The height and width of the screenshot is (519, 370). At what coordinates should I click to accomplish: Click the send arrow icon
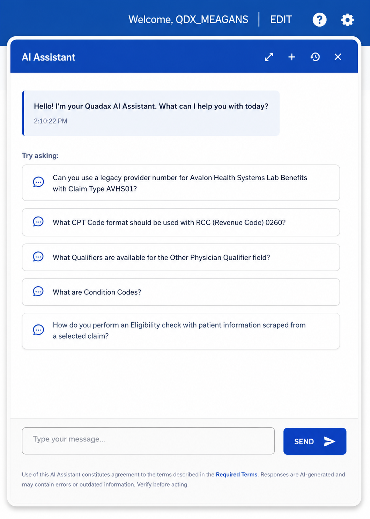point(330,441)
